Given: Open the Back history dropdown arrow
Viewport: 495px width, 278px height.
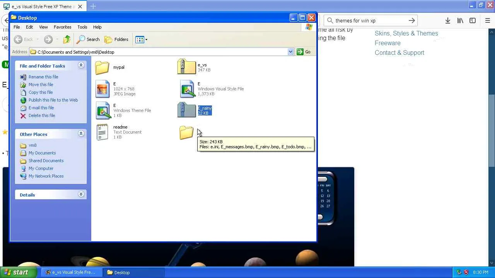Looking at the screenshot, I should [x=38, y=39].
